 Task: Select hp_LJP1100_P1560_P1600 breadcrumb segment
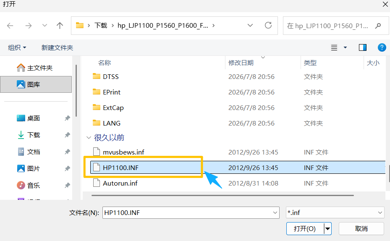(x=162, y=25)
